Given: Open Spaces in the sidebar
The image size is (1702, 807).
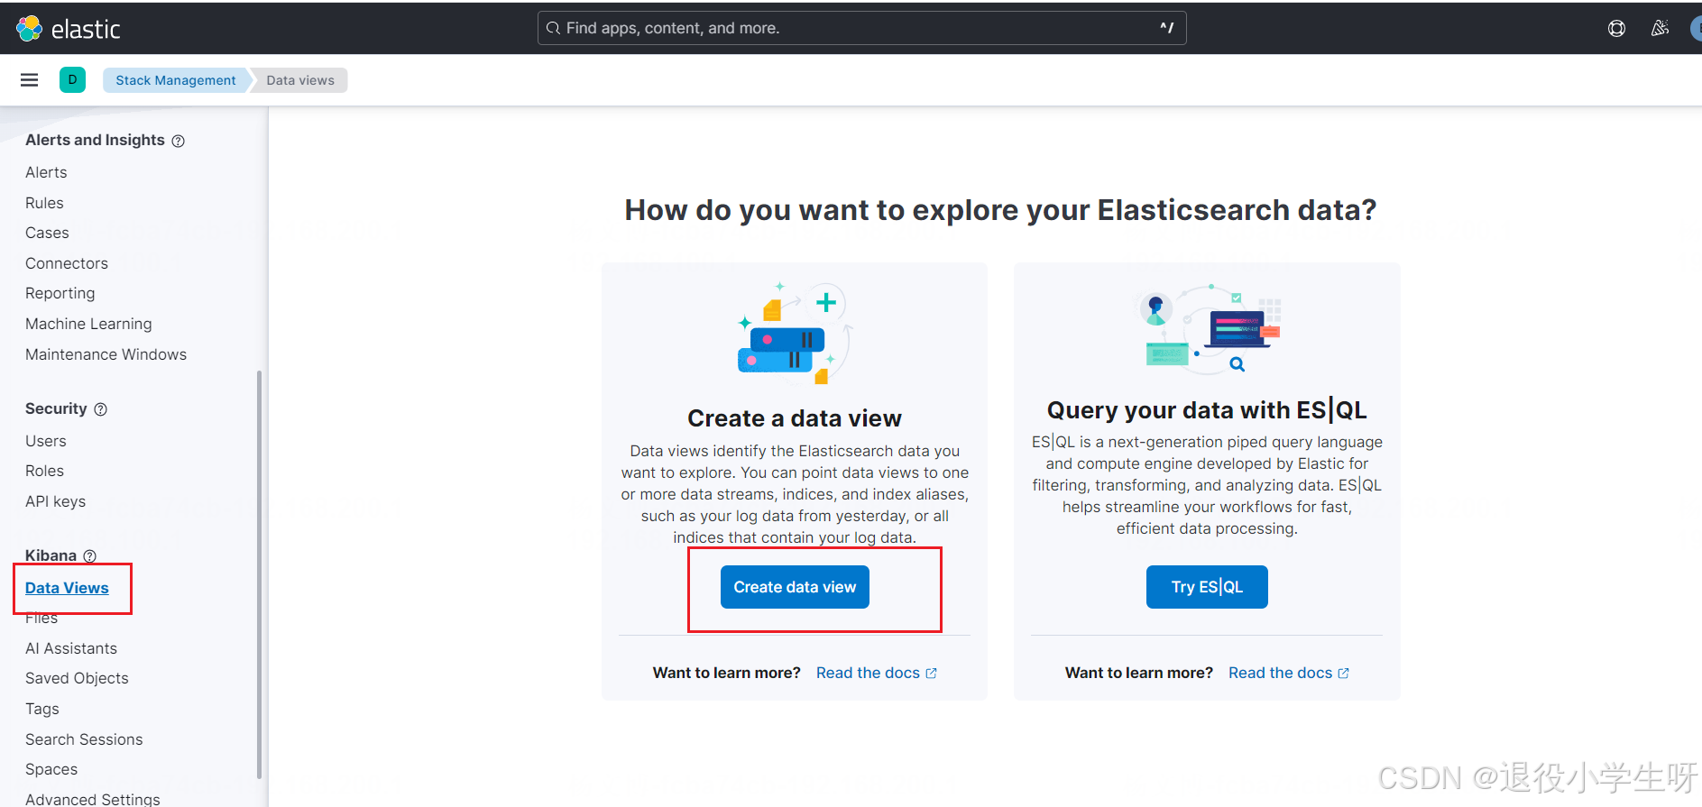Looking at the screenshot, I should point(51,769).
